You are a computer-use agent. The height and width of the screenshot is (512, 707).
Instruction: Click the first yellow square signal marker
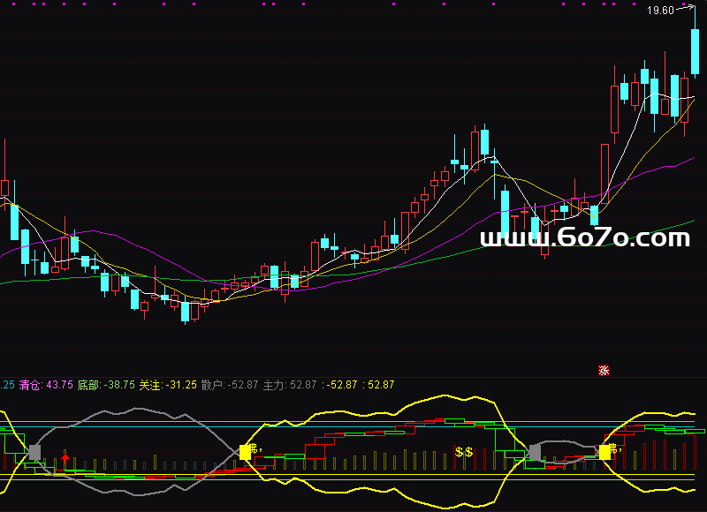(x=245, y=451)
